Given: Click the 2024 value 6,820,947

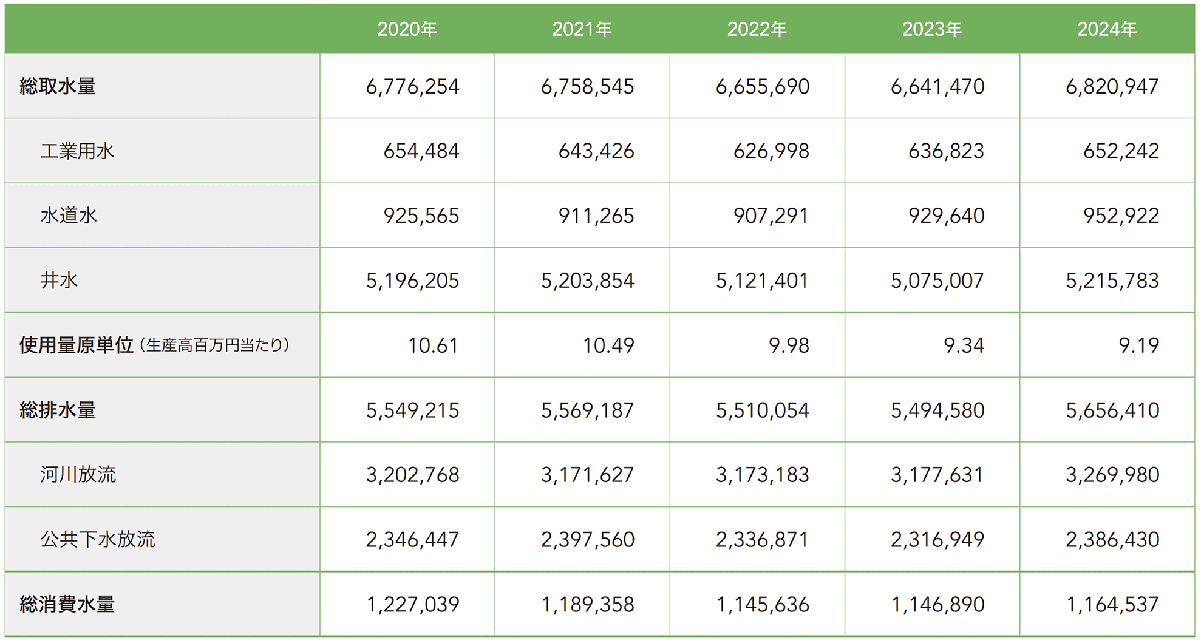Looking at the screenshot, I should coord(1112,86).
